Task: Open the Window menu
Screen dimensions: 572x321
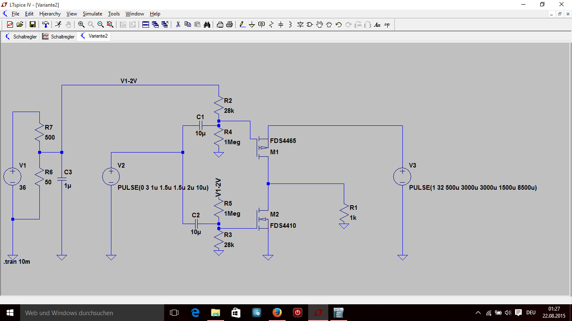Action: click(x=135, y=14)
